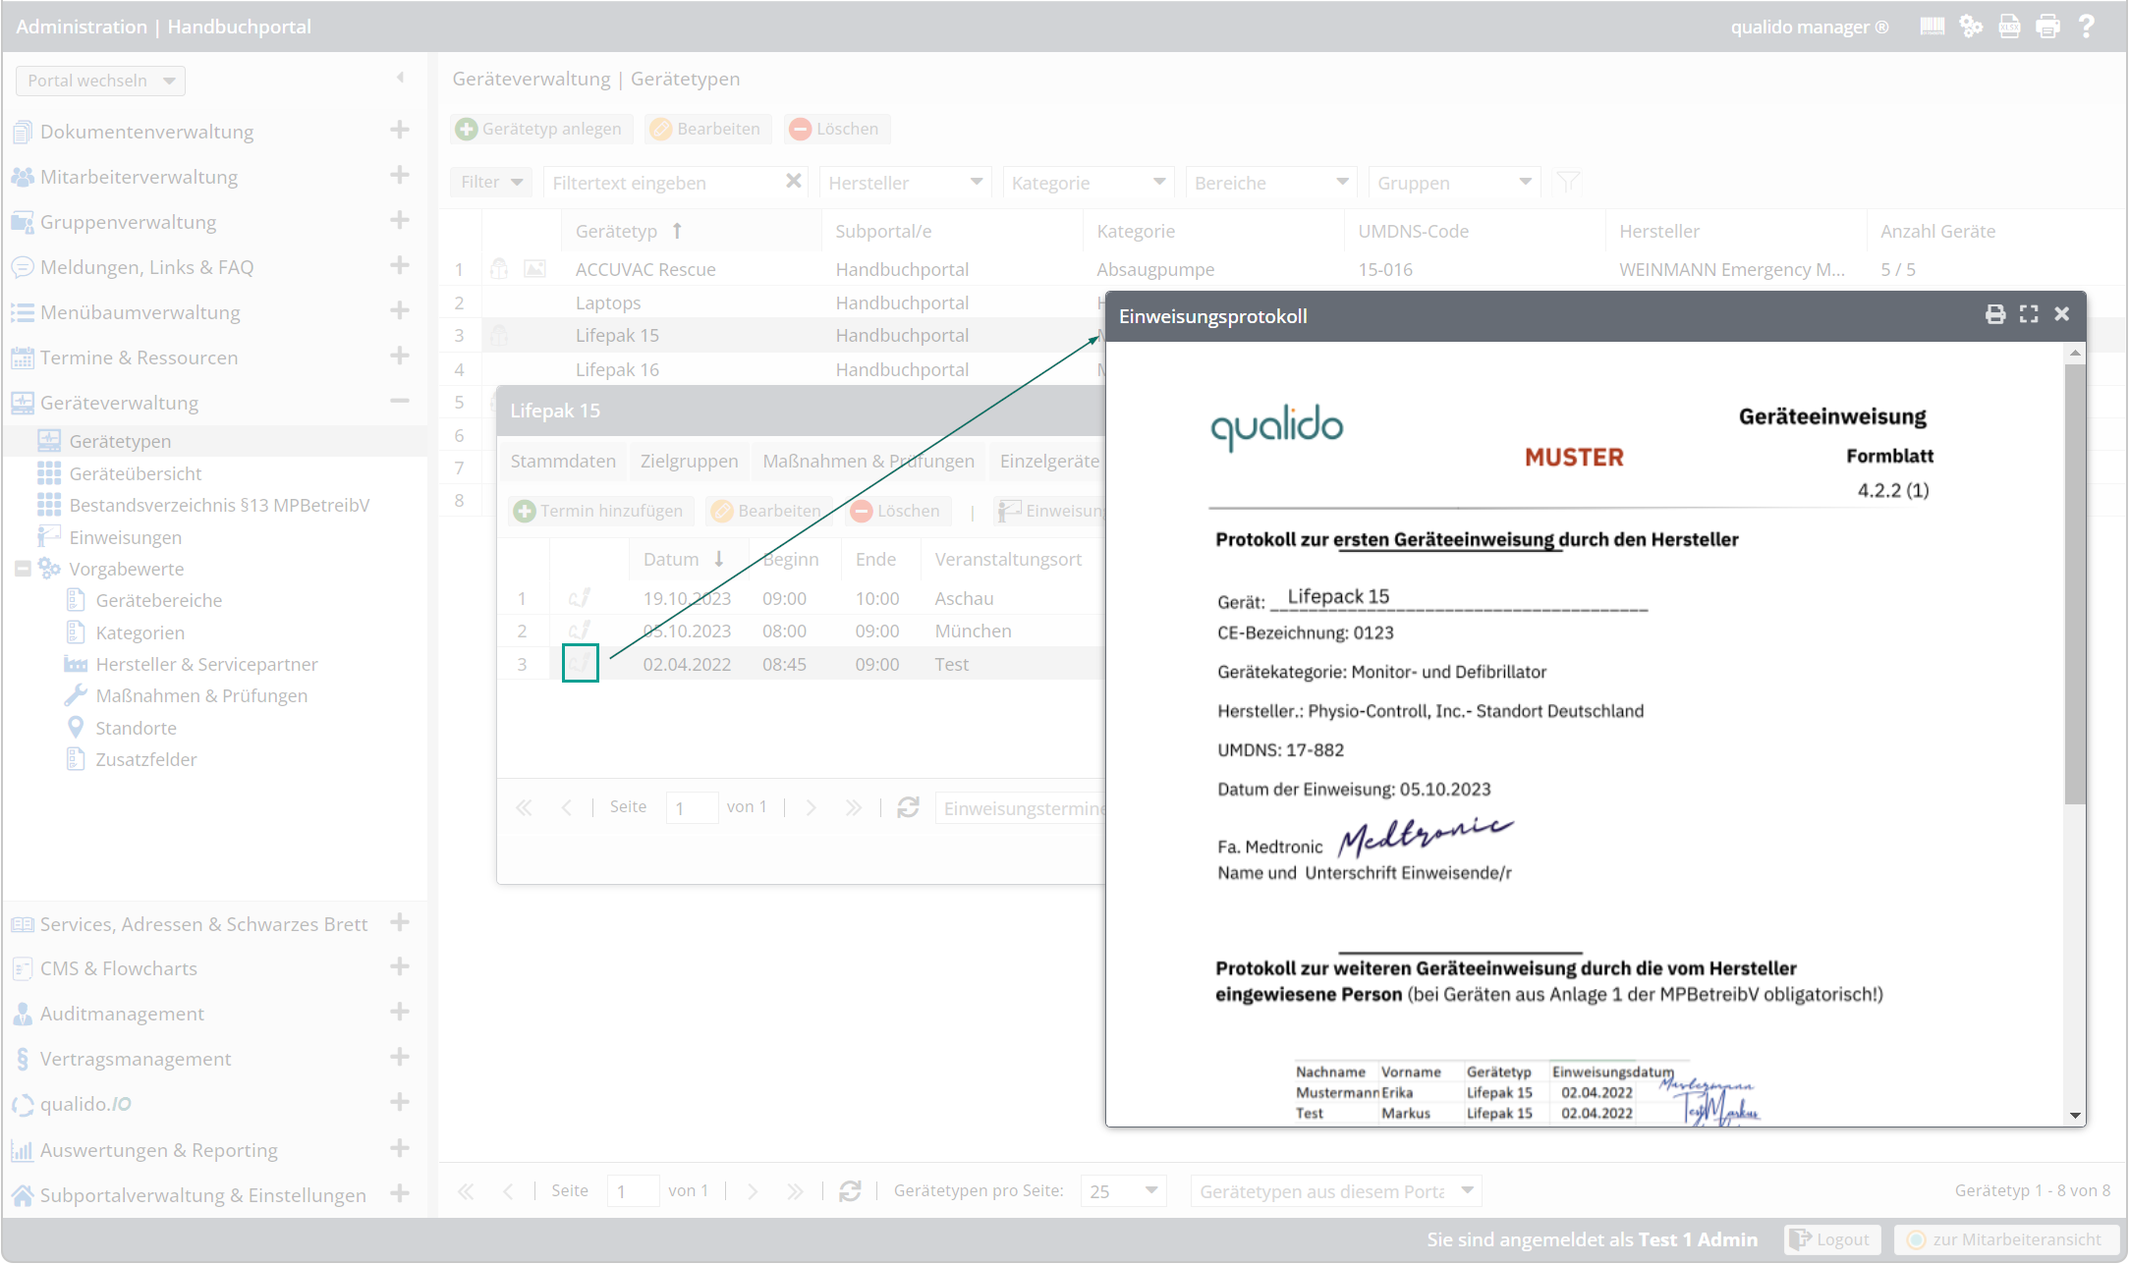
Task: Collapse the left sidebar arrow
Action: coord(400,78)
